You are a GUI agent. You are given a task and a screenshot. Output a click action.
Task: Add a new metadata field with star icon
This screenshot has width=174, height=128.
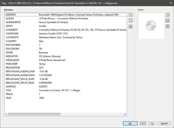coord(130,15)
